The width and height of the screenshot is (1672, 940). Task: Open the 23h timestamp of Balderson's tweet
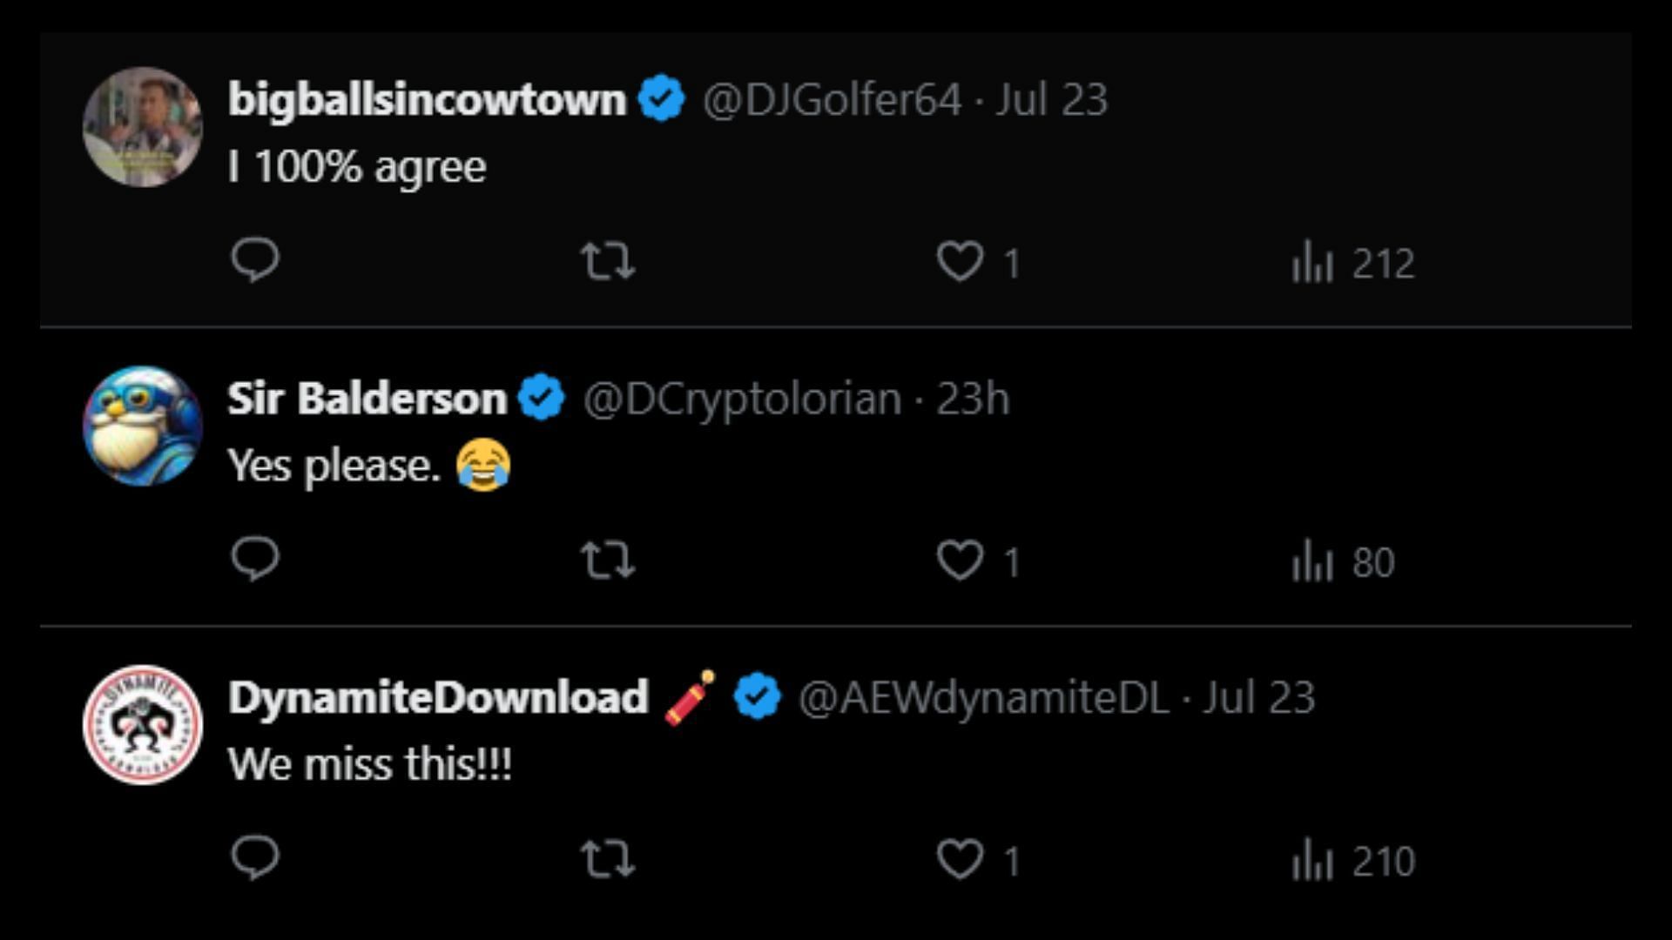pos(973,399)
